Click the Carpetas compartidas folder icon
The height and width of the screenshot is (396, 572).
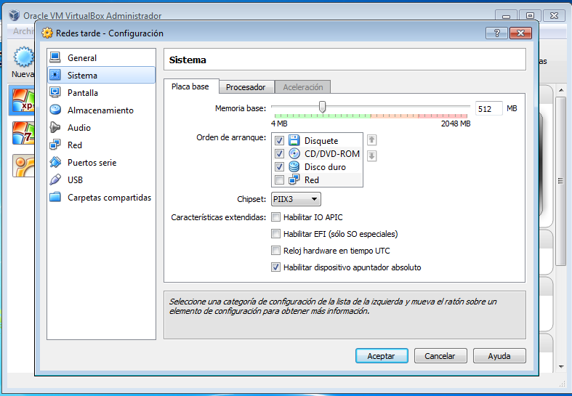[x=55, y=197]
